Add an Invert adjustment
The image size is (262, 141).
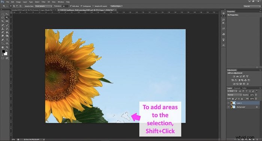234,84
